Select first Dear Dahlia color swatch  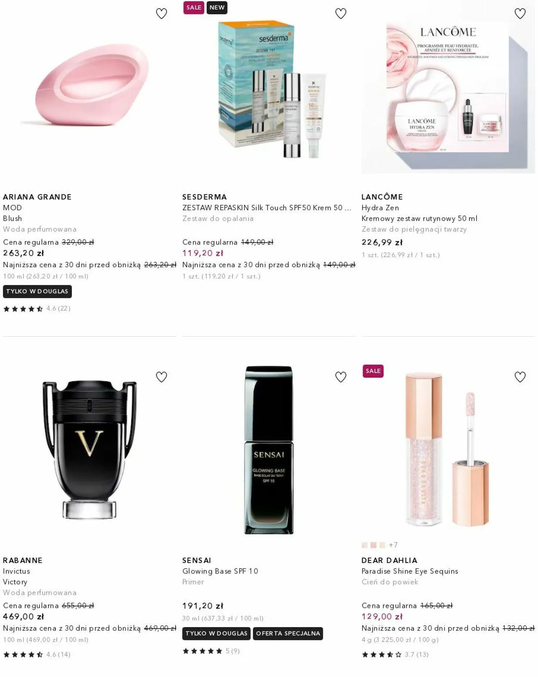(365, 545)
